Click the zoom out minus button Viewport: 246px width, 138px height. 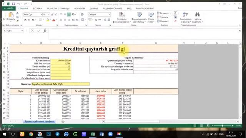point(213,126)
